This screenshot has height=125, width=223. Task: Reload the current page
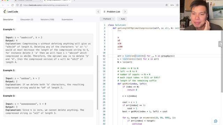click(x=13, y=5)
